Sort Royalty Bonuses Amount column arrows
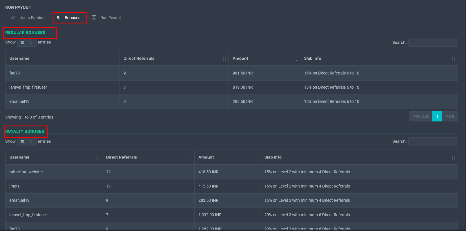 [x=256, y=158]
